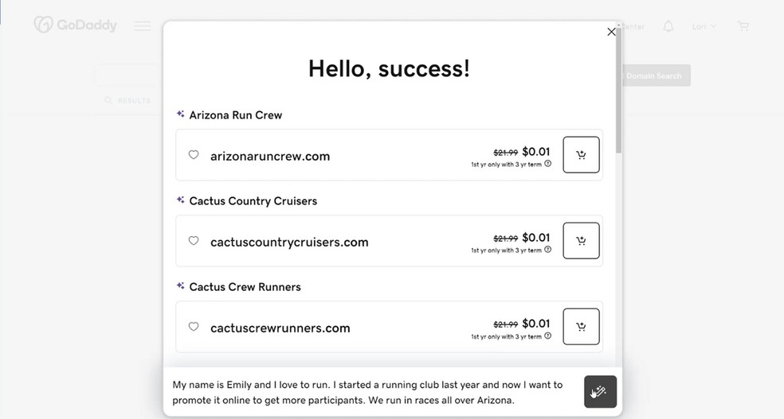Expand the Lori account dropdown
The width and height of the screenshot is (784, 419).
pos(704,26)
